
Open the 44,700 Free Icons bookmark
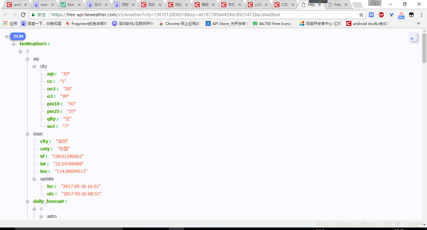click(x=274, y=23)
